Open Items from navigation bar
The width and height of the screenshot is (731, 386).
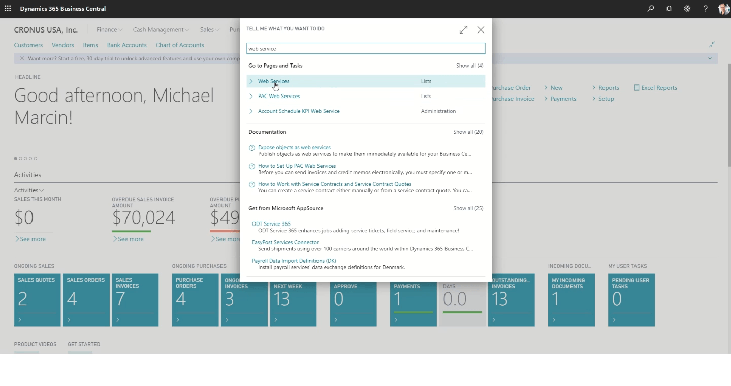coord(90,45)
